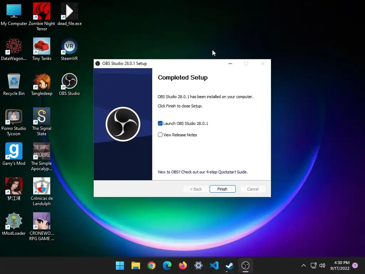The image size is (365, 274).
Task: Open Settings gear on the taskbar
Action: click(x=198, y=265)
